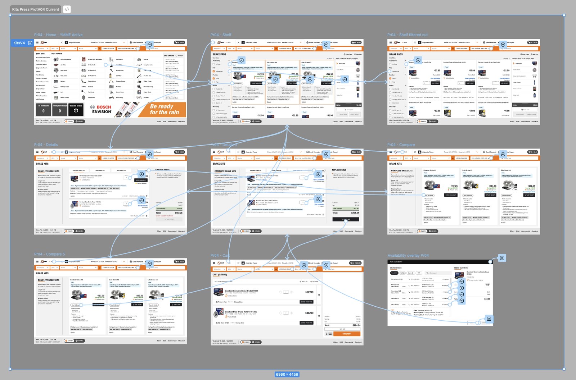The image size is (576, 380).
Task: Click the X icon beside the customer name in the Shelf frame
Action: coord(238,42)
